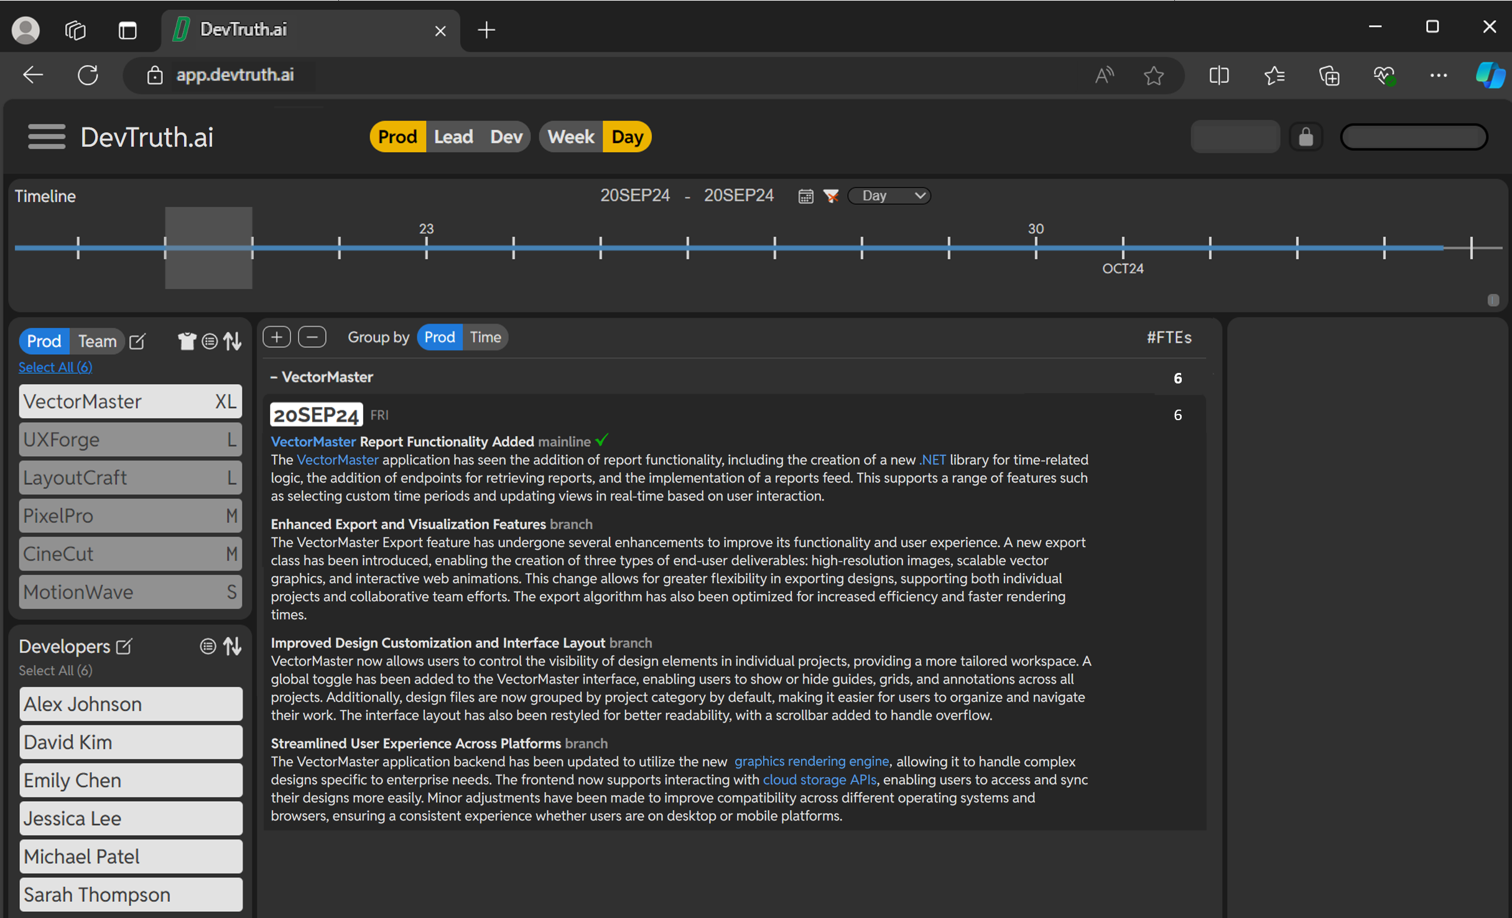This screenshot has height=918, width=1512.
Task: Switch side panel to Team
Action: (97, 341)
